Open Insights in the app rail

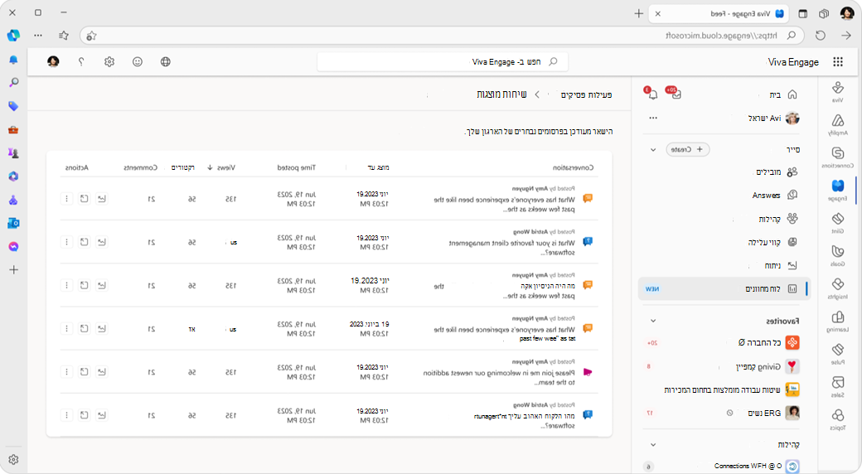coord(837,288)
